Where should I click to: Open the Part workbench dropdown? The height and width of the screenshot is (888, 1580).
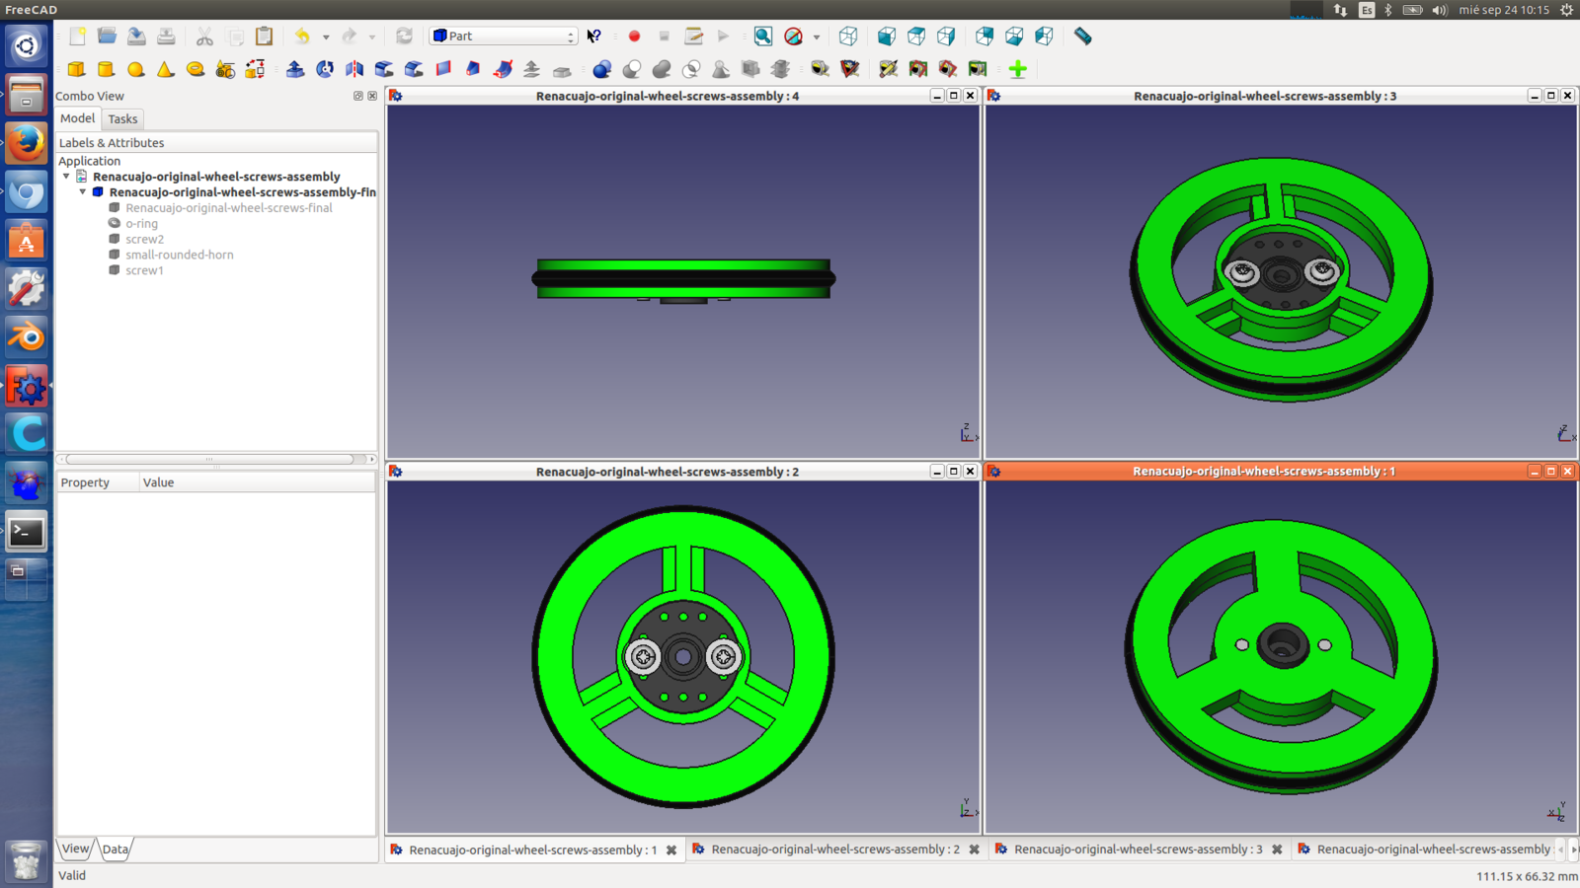click(504, 37)
